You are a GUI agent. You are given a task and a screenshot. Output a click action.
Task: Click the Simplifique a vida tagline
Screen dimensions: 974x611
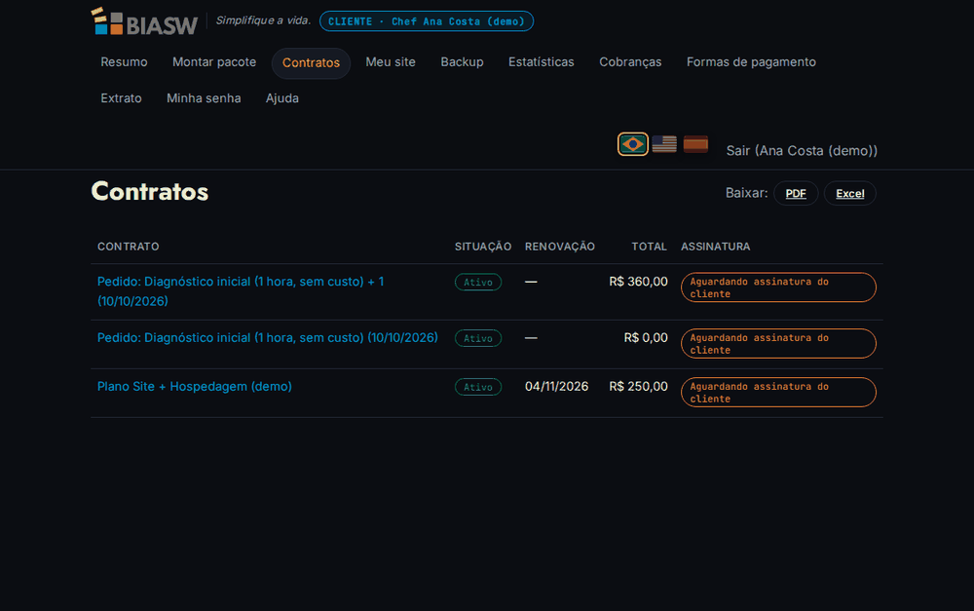tap(263, 20)
